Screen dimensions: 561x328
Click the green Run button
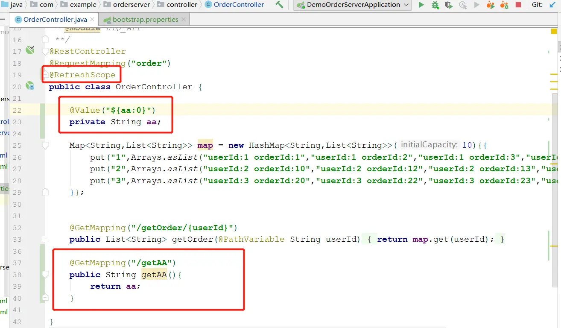tap(421, 5)
